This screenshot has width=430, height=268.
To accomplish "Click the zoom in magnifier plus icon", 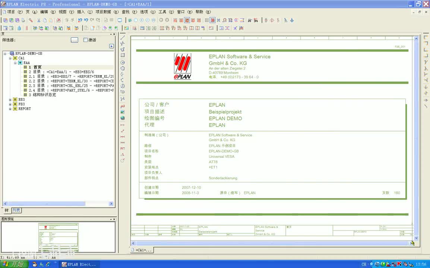I will click(x=142, y=20).
